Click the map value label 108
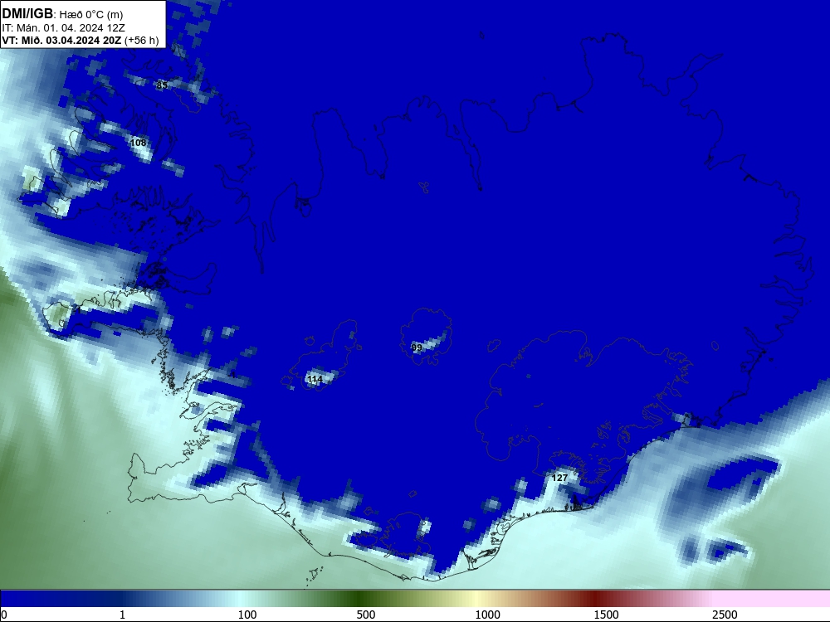Viewport: 830px width, 622px height. 138,143
